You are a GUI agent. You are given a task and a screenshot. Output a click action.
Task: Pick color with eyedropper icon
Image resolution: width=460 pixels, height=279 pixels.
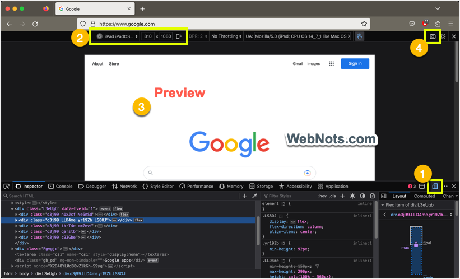tap(254, 196)
